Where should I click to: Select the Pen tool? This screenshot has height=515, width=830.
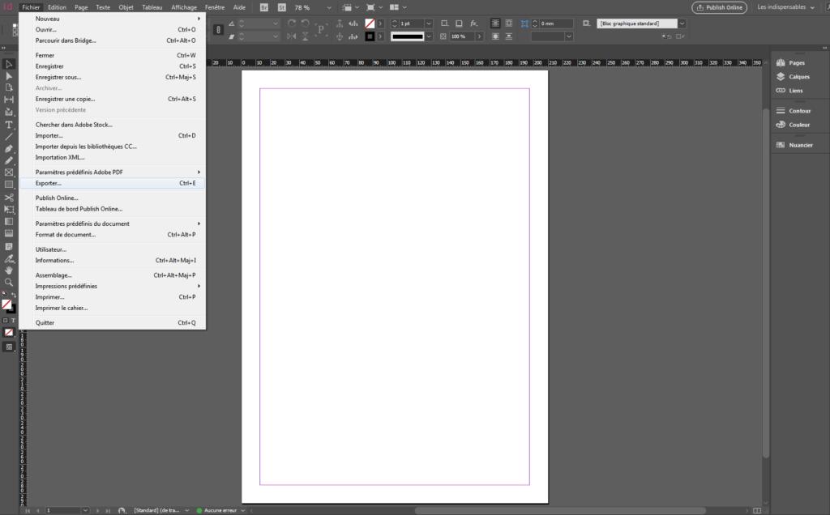point(9,148)
